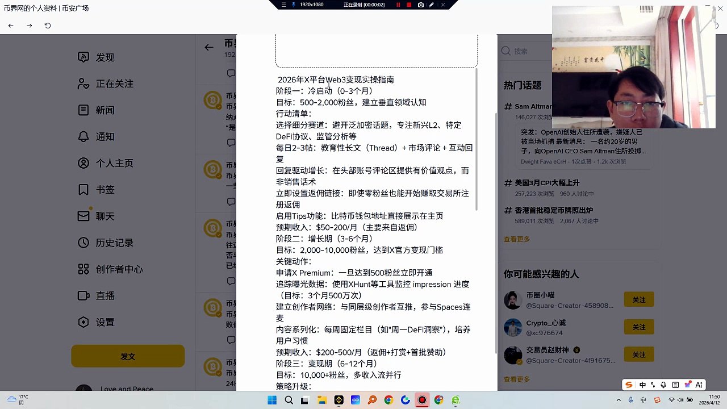Viewport: 727px width, 409px height.
Task: Take a screenshot with the recorder camera icon
Action: click(421, 5)
